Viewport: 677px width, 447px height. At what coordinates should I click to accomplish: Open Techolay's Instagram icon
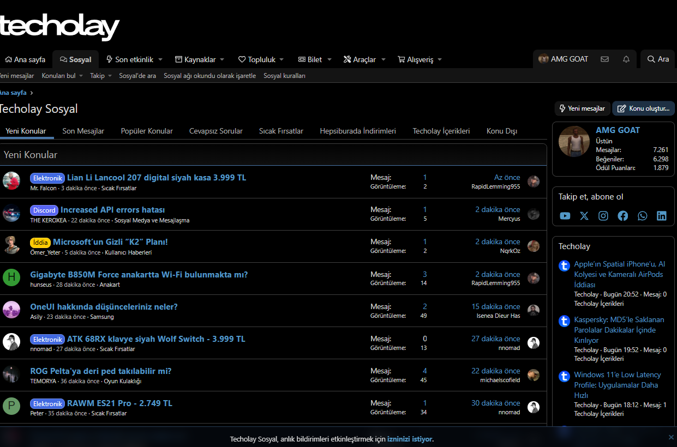(603, 216)
